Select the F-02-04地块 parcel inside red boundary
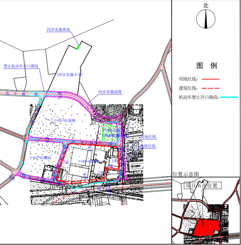Image resolution: width=241 pixels, height=245 pixels. 89,161
